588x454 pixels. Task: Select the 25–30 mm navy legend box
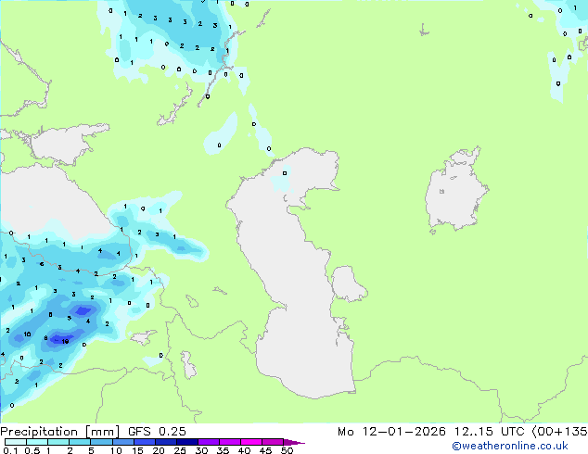[187, 442]
